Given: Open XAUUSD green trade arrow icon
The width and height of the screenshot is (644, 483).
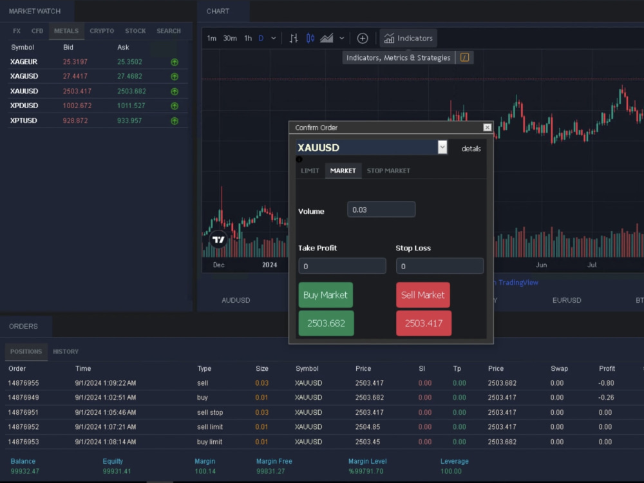Looking at the screenshot, I should [175, 91].
